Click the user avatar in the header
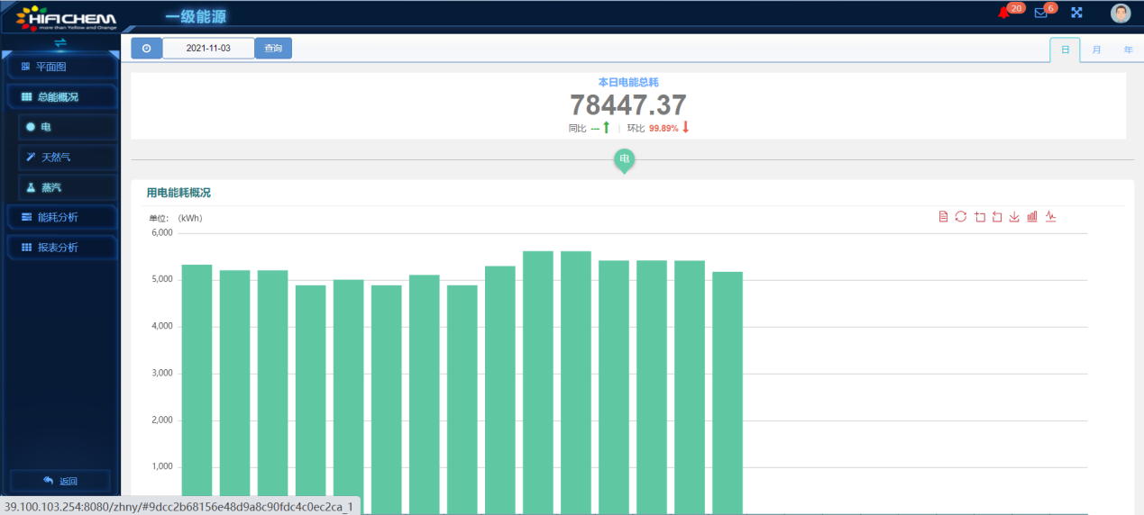 click(x=1121, y=13)
